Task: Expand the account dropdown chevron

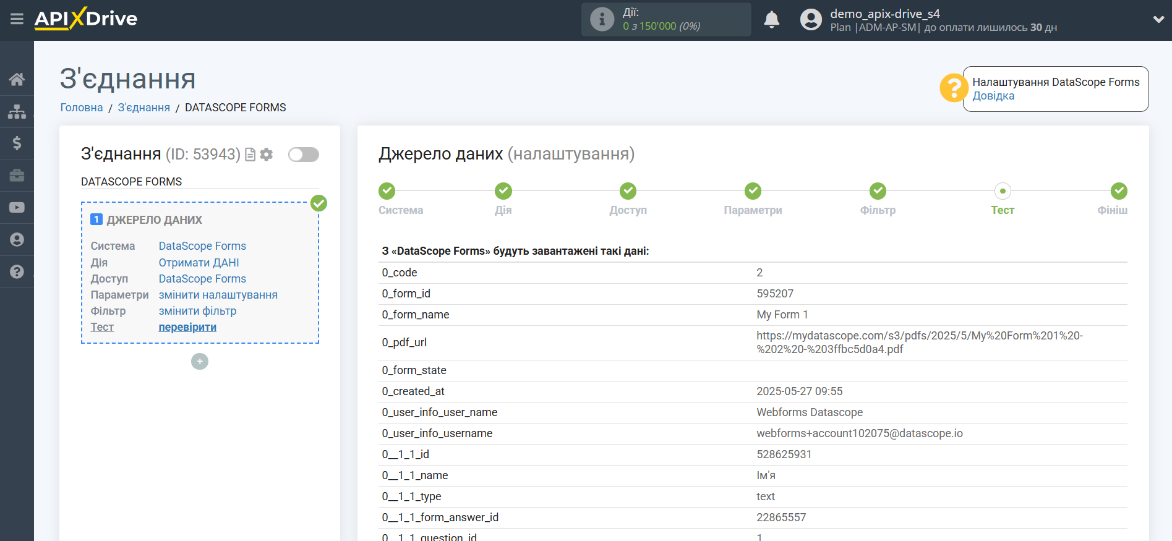Action: (1158, 19)
